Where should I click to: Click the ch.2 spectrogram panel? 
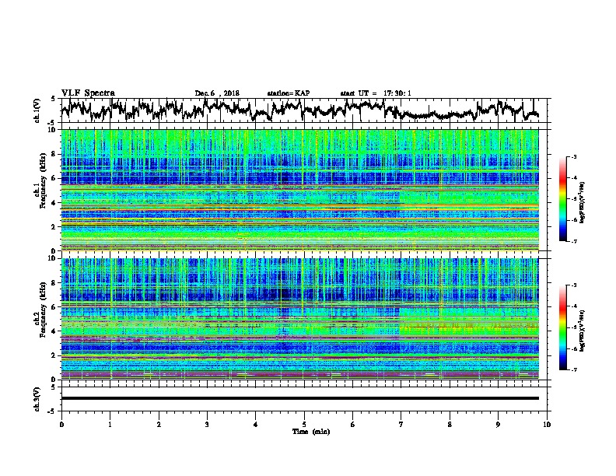(299, 319)
